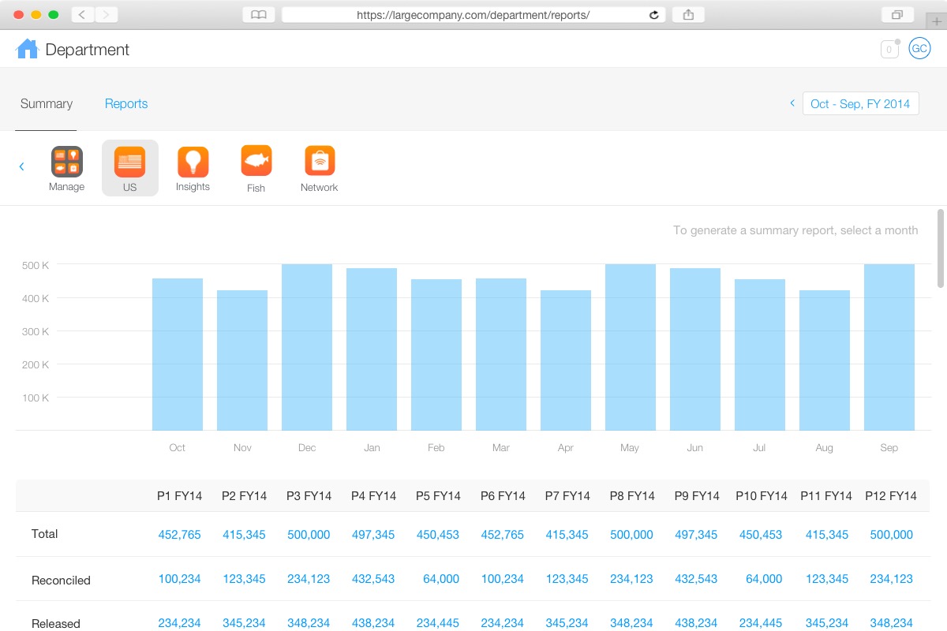Click P3 FY14 Total value 500,000
Screen dimensions: 947x631
[309, 535]
